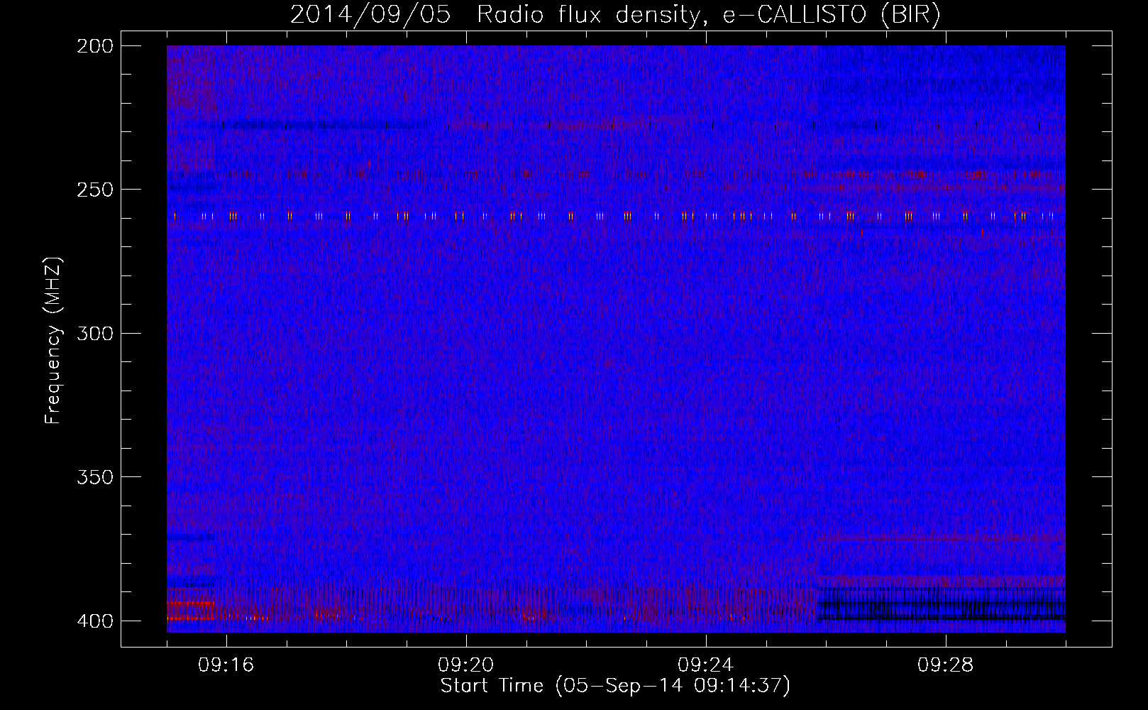Click the 'Start Time (05-Sep-14 09:14:37)' axis label
The height and width of the screenshot is (710, 1148).
pos(615,686)
